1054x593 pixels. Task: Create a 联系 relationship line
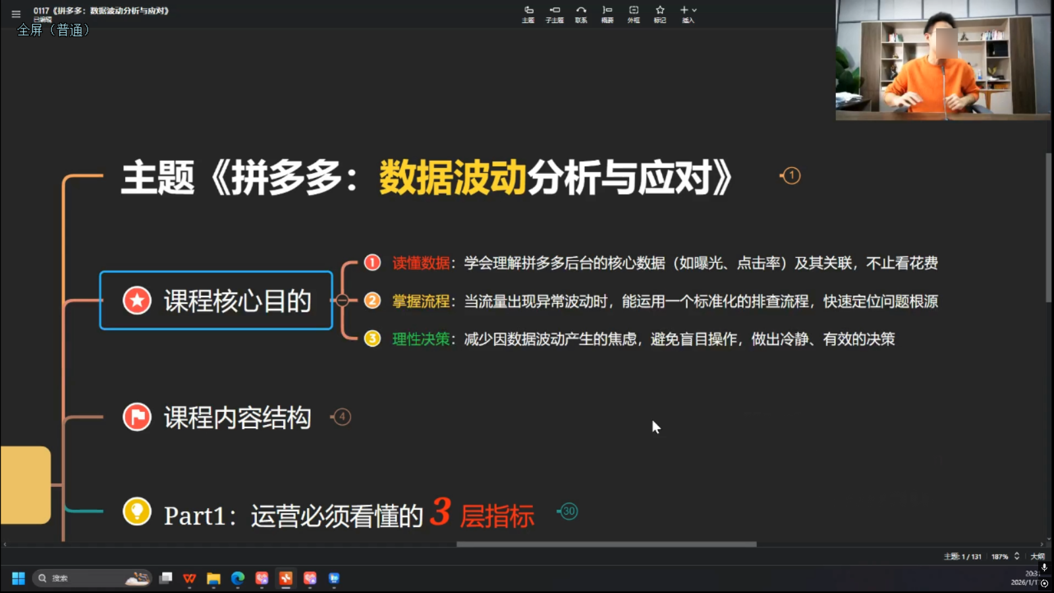(x=582, y=14)
